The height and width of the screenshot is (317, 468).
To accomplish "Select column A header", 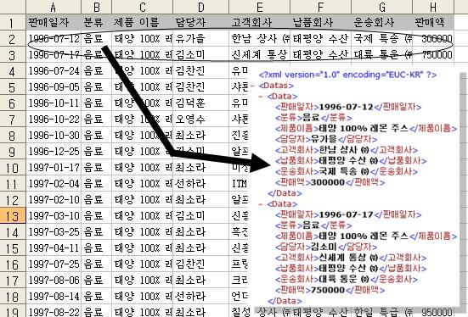I will pyautogui.click(x=54, y=7).
